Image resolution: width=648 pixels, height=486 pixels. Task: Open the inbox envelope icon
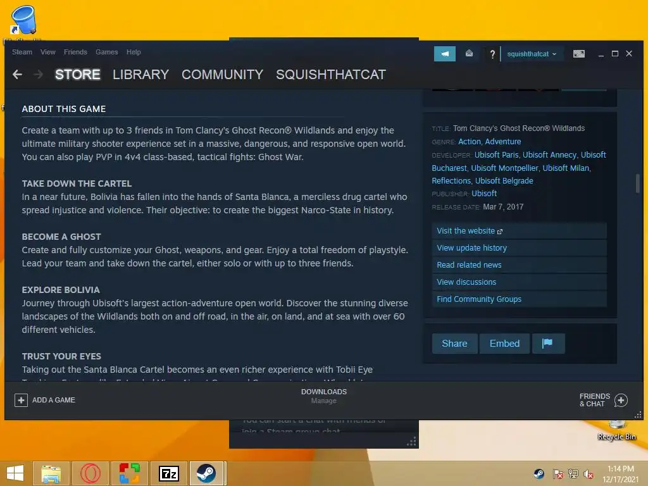coord(469,53)
